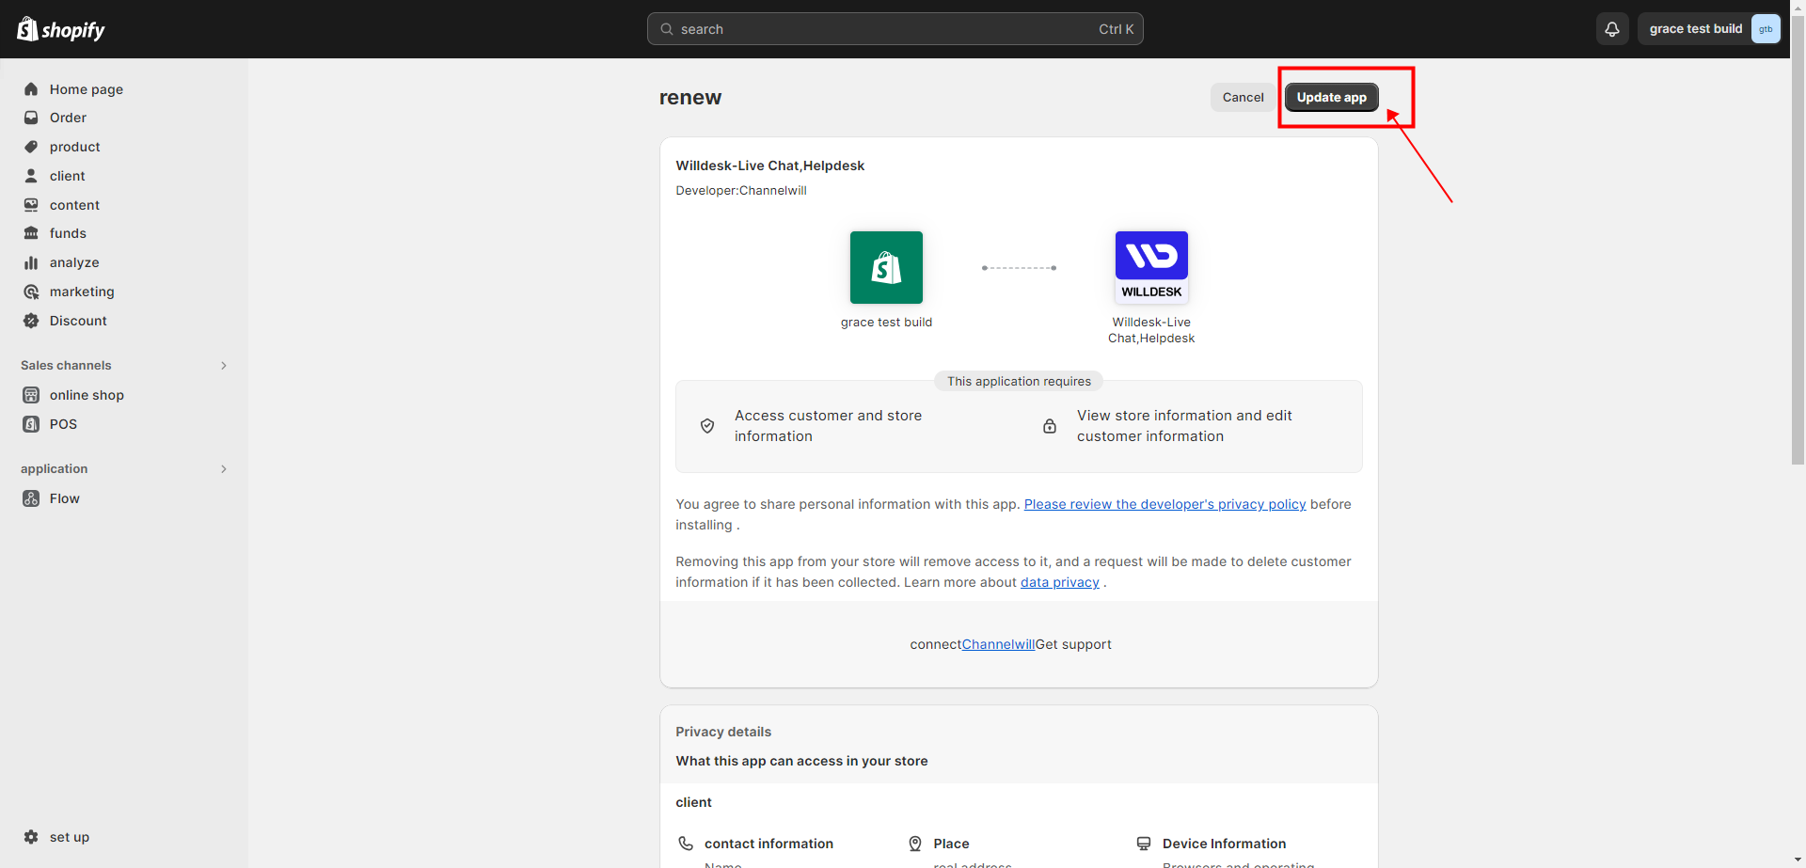Expand the Sales channels chevron

coord(224,366)
